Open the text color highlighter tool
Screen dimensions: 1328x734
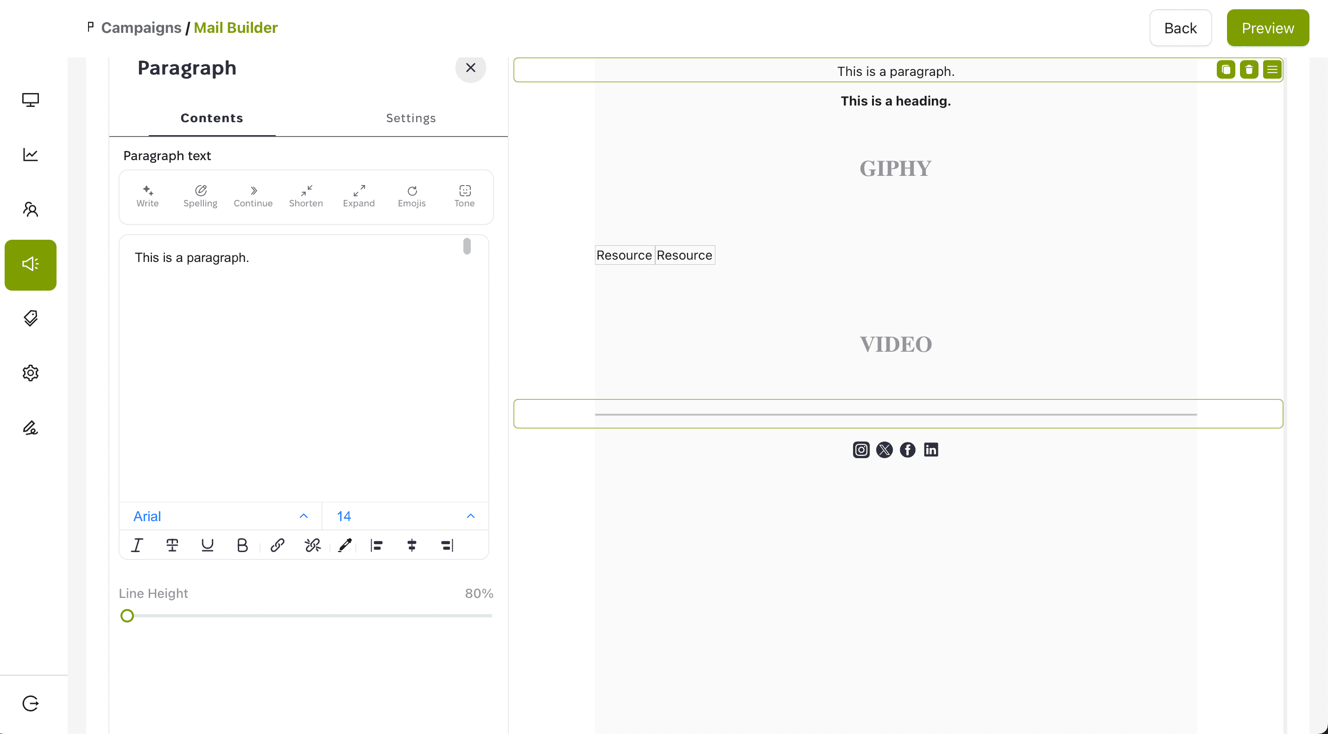coord(345,545)
